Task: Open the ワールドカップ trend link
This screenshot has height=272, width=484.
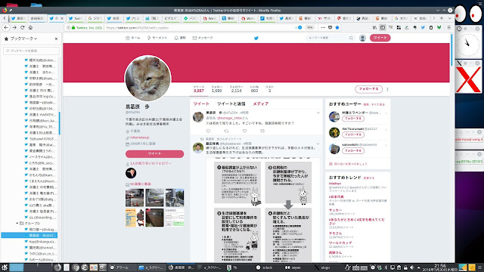Action: (x=340, y=243)
